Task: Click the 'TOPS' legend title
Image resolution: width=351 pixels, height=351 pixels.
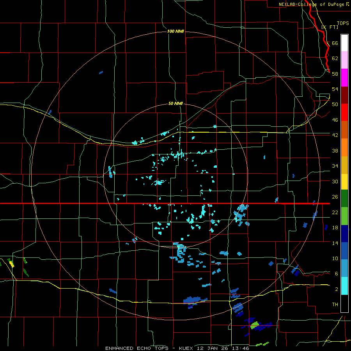Action: [343, 23]
